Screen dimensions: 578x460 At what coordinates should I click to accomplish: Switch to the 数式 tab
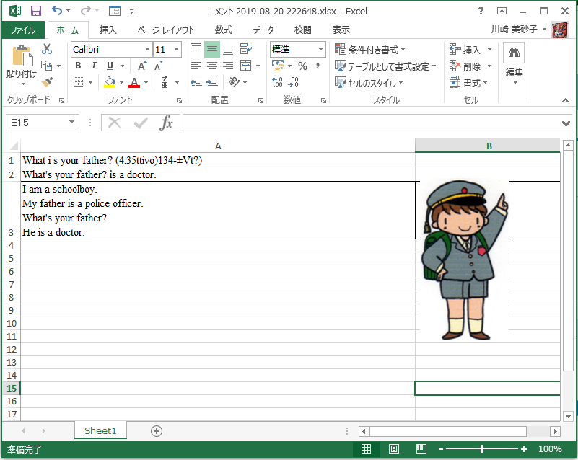point(224,30)
